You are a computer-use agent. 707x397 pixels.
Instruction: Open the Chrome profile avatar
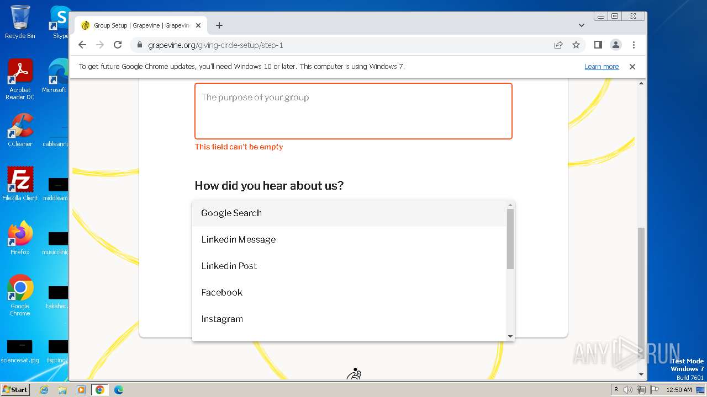coord(616,45)
